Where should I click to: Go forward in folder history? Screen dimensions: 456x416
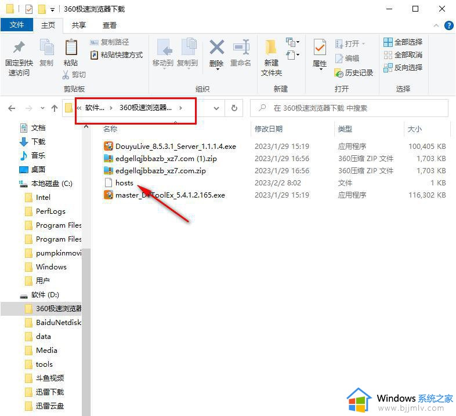(x=29, y=108)
